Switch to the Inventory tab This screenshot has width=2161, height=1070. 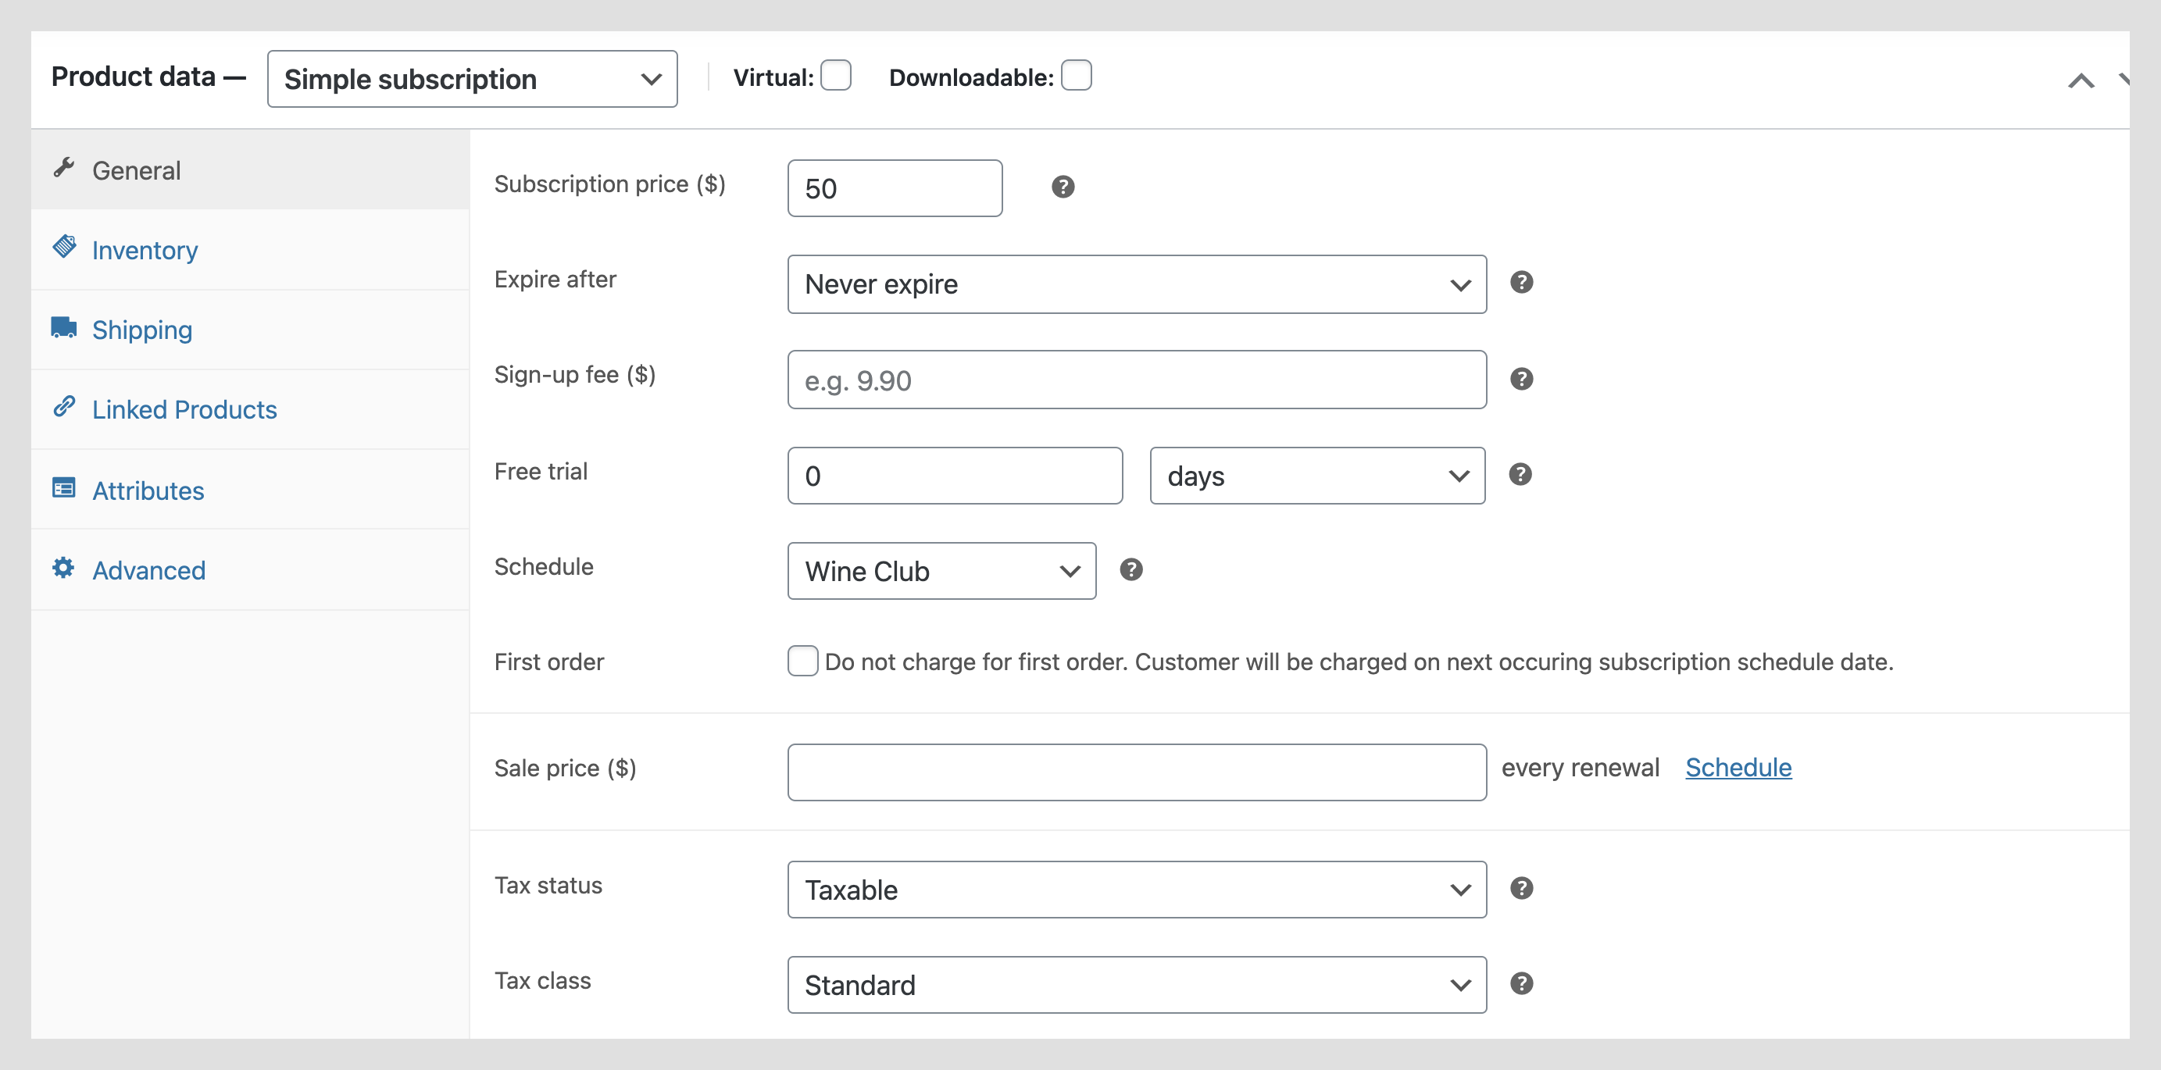tap(145, 250)
